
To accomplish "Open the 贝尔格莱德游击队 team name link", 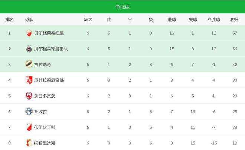I will [x=51, y=49].
